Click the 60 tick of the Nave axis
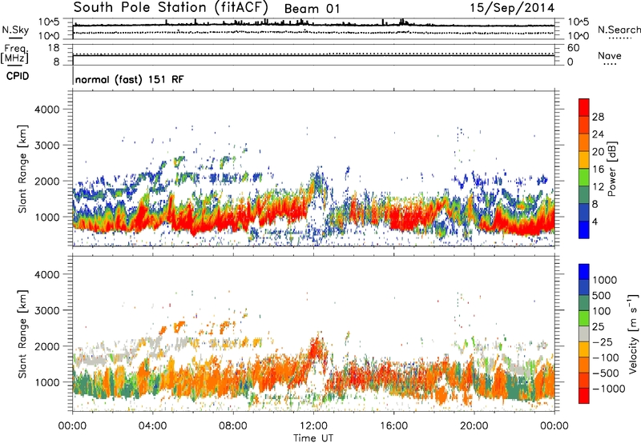This screenshot has width=641, height=443. [x=573, y=48]
